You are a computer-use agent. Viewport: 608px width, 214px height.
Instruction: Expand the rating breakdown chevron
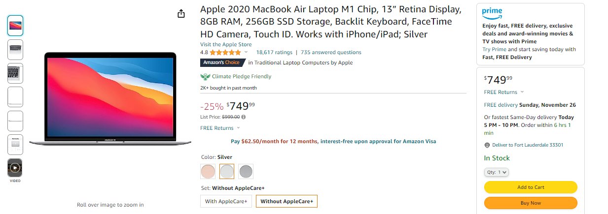246,52
